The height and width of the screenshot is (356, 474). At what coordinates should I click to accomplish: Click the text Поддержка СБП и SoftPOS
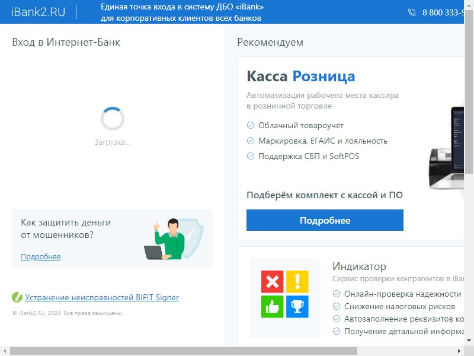click(309, 156)
